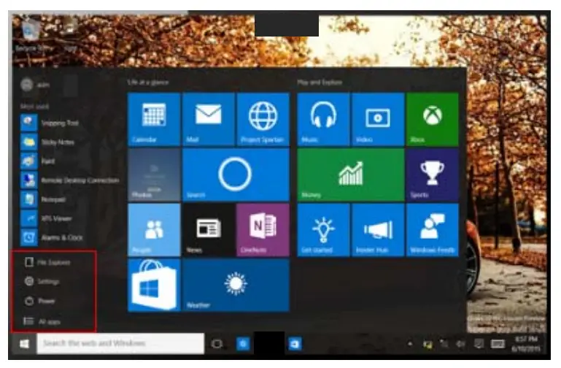Open the notification center tray icon
The image size is (561, 368).
[479, 344]
